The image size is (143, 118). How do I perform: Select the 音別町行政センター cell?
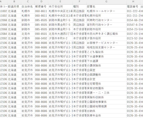106,25
